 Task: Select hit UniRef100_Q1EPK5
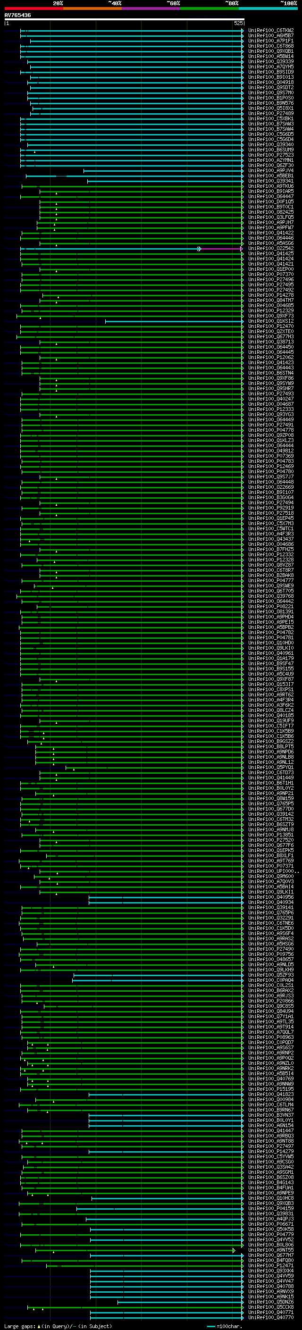tap(271, 850)
